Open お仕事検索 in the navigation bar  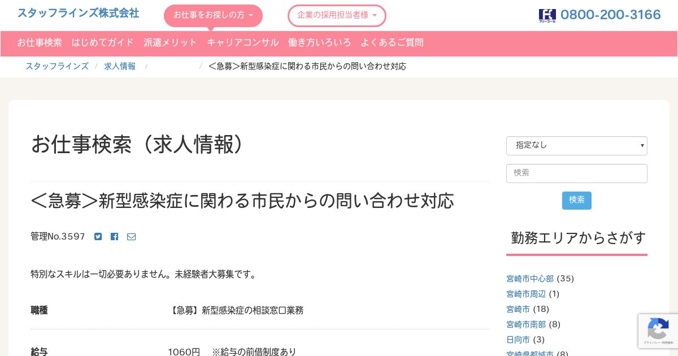tap(40, 42)
